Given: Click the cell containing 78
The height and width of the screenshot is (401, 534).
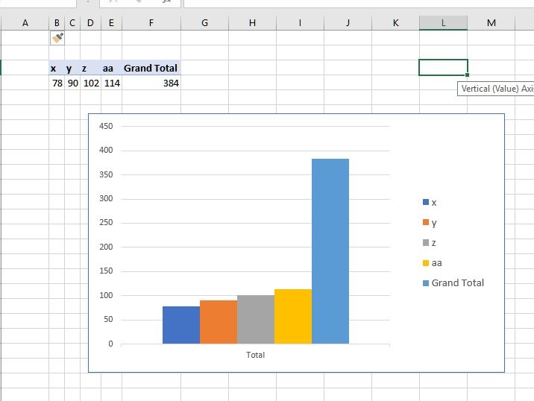Looking at the screenshot, I should pos(57,83).
